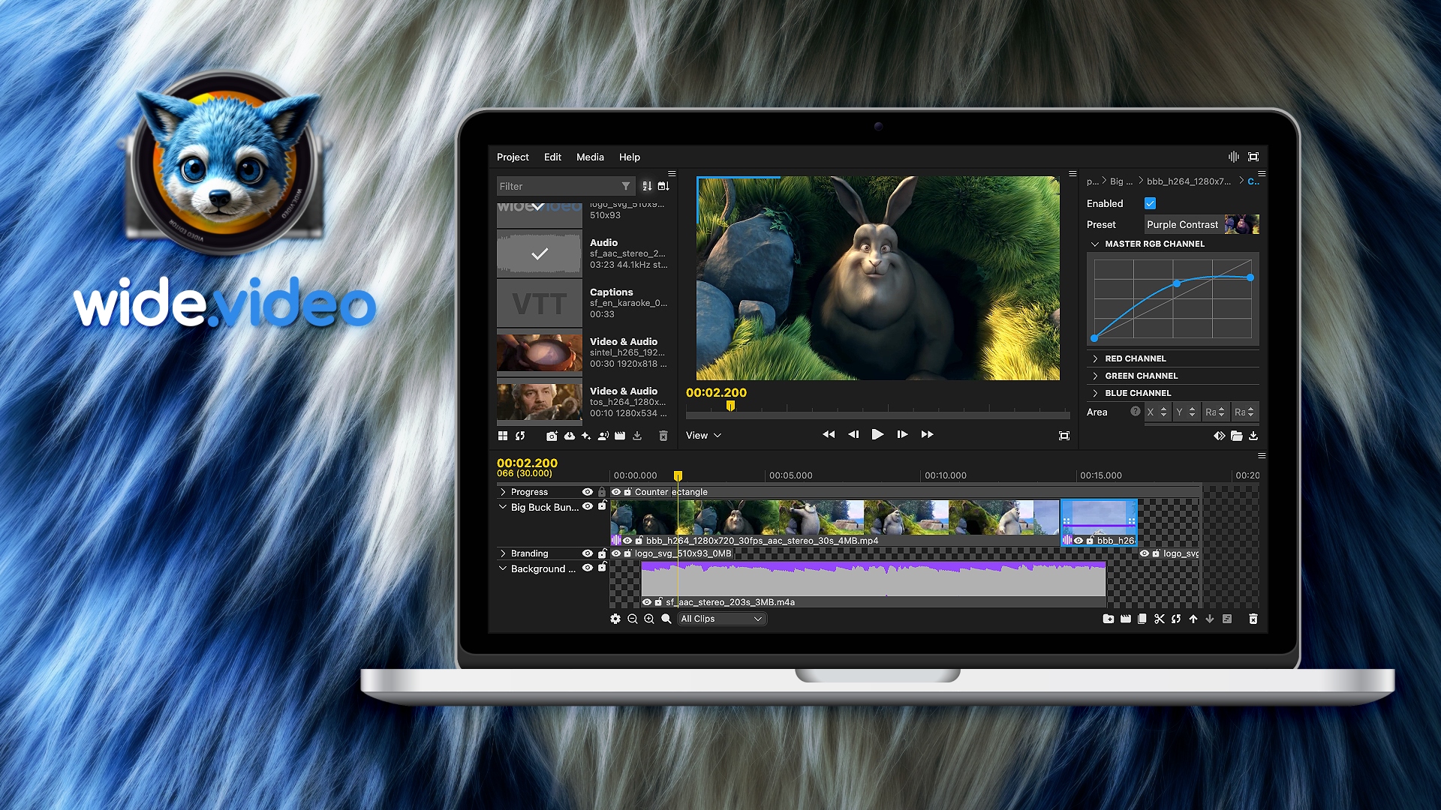Open the Media menu
The height and width of the screenshot is (810, 1441).
590,157
